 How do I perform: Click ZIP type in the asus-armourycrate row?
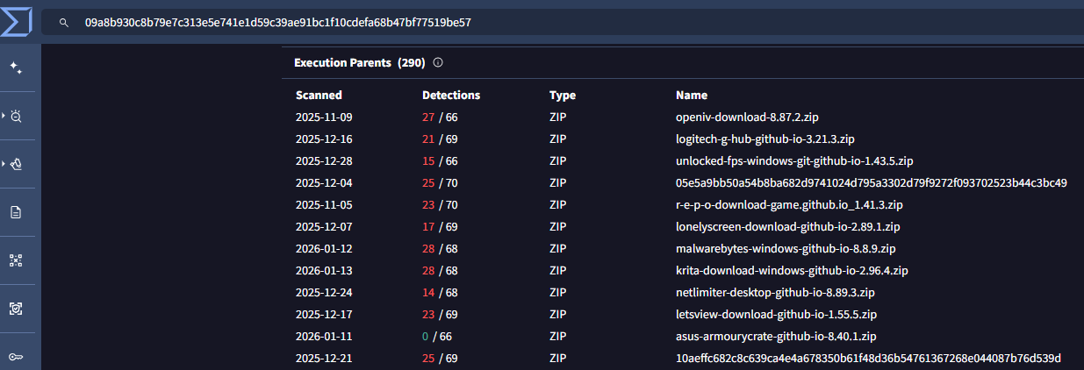(x=558, y=336)
